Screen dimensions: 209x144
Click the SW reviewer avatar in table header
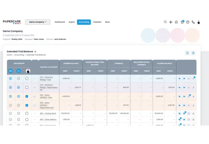pyautogui.click(x=11, y=71)
